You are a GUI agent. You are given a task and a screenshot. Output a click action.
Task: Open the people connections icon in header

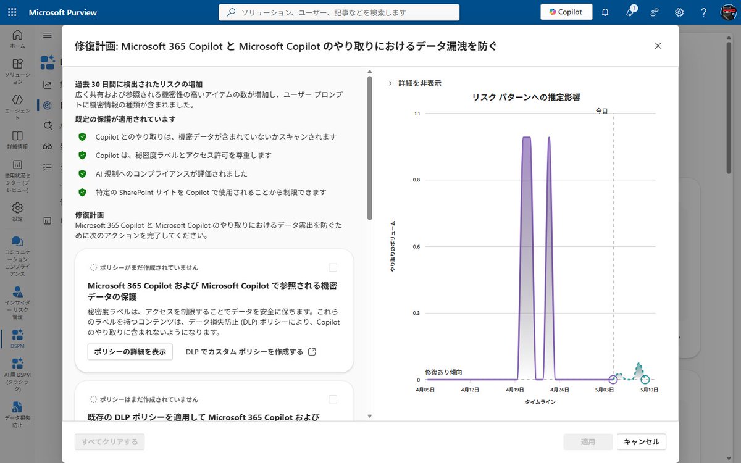tap(655, 12)
